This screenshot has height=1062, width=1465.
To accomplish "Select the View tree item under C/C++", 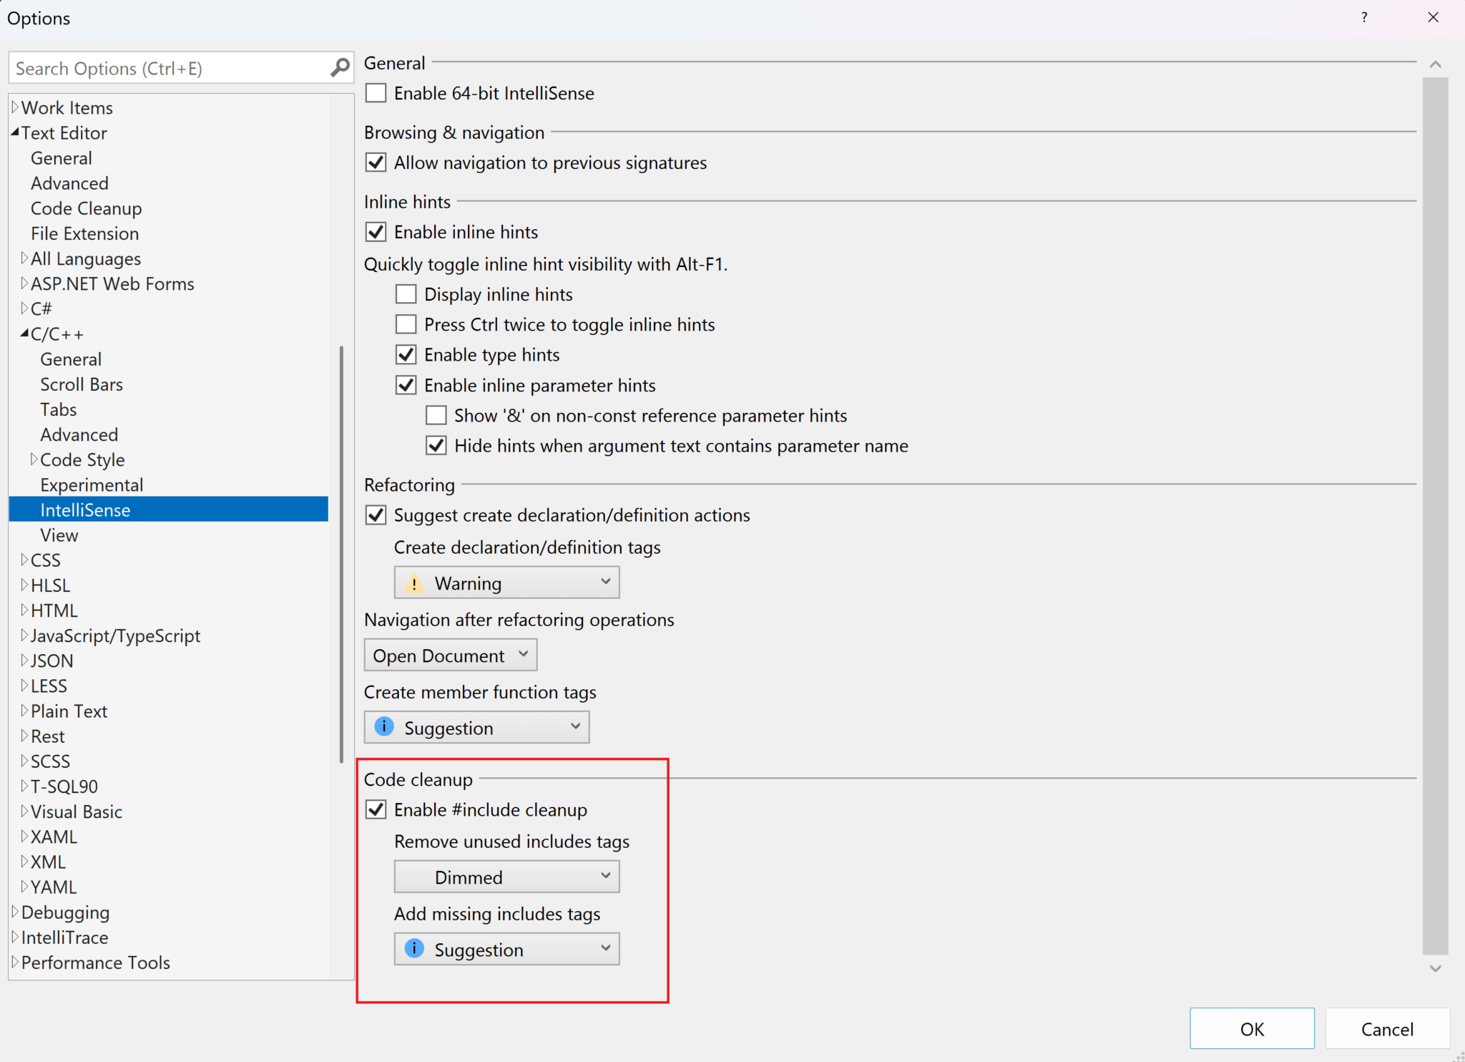I will (59, 535).
